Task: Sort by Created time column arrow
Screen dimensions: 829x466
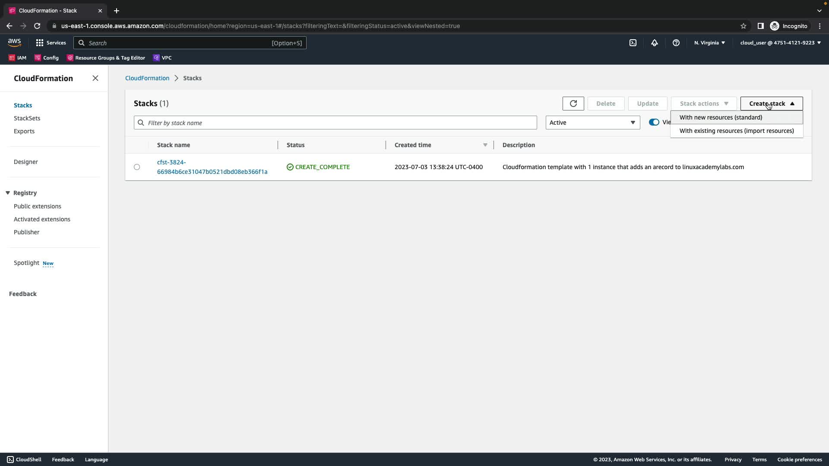Action: pyautogui.click(x=485, y=145)
